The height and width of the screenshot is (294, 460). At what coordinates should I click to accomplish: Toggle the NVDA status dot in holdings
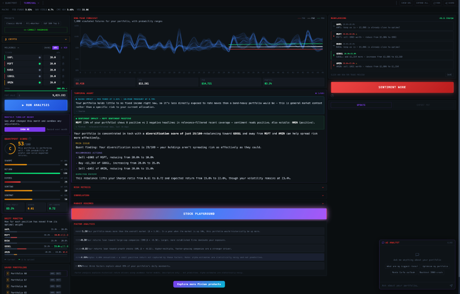(x=40, y=70)
